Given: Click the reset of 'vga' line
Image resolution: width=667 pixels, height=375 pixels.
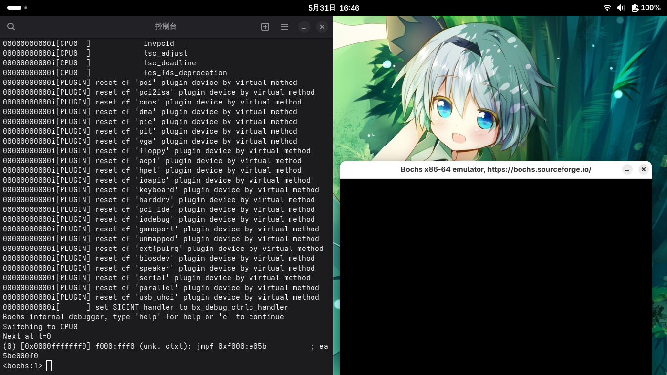Looking at the screenshot, I should click(150, 141).
